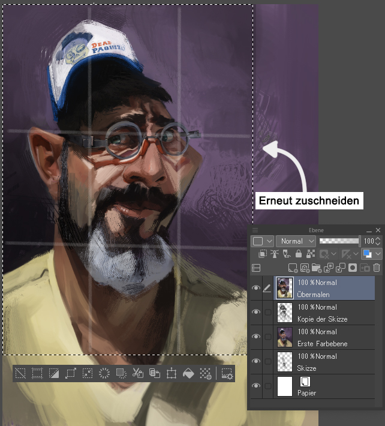Create a new raster layer

coord(293,268)
